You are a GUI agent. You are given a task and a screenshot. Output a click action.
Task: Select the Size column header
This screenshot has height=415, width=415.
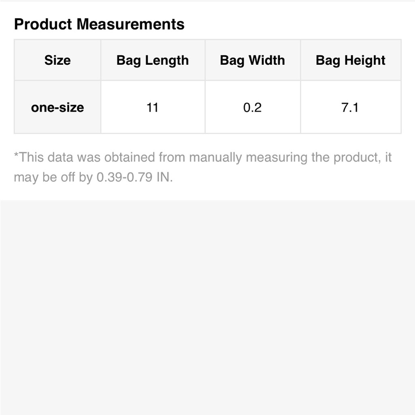pos(57,60)
